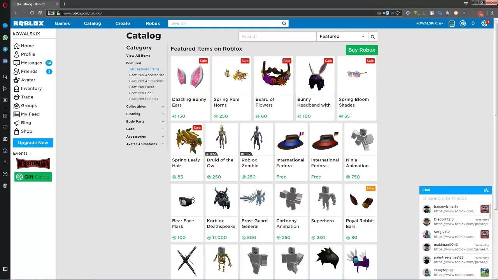Image resolution: width=498 pixels, height=280 pixels.
Task: Expand the Body Parts category
Action: pos(163,121)
